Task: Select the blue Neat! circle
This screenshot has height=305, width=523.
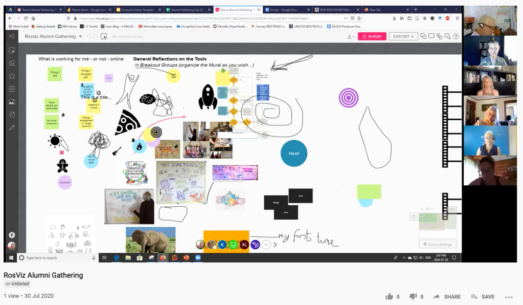Action: [x=294, y=154]
